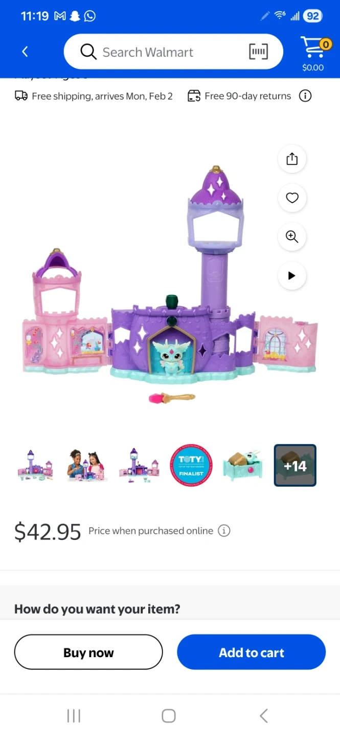Open the shopping cart
The height and width of the screenshot is (737, 340).
pyautogui.click(x=314, y=53)
